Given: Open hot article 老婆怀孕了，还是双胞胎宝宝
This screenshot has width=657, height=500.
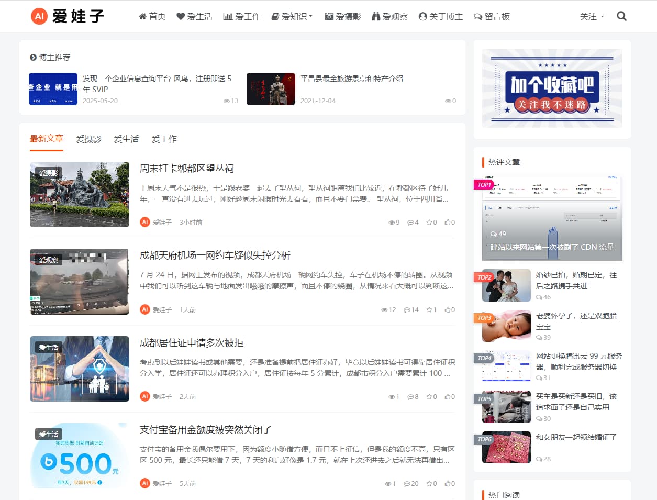Looking at the screenshot, I should point(576,321).
